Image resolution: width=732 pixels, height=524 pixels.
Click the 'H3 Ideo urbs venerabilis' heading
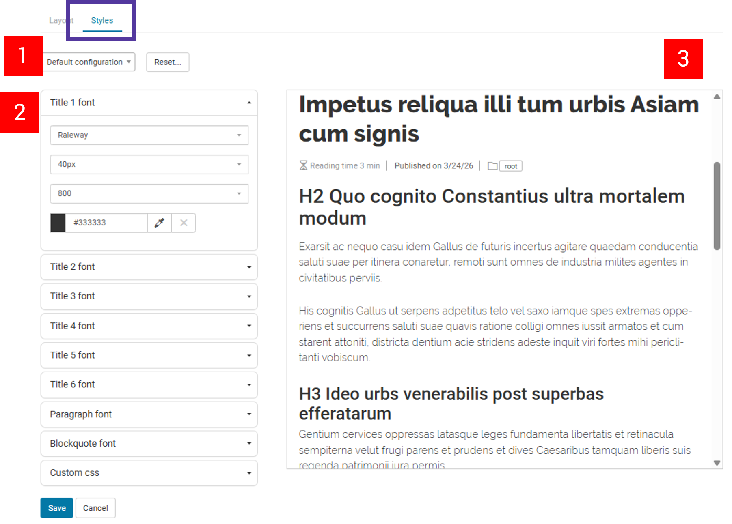point(451,404)
